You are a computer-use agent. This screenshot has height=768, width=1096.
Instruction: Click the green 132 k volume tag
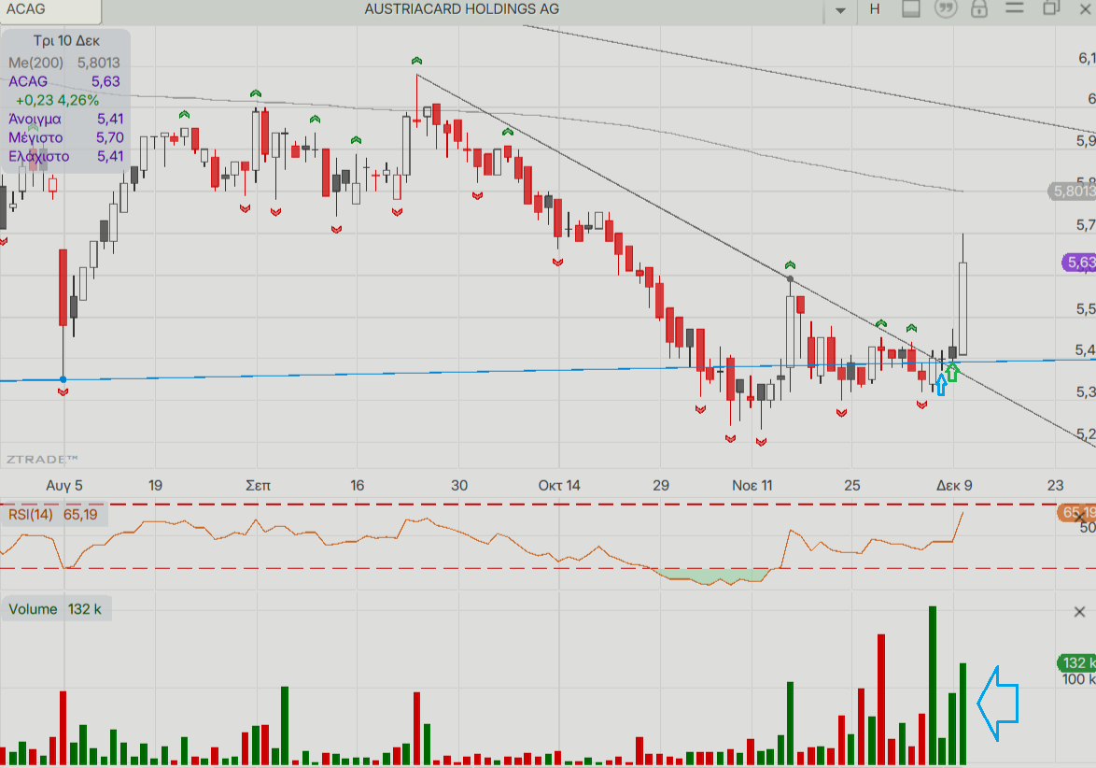click(1076, 663)
